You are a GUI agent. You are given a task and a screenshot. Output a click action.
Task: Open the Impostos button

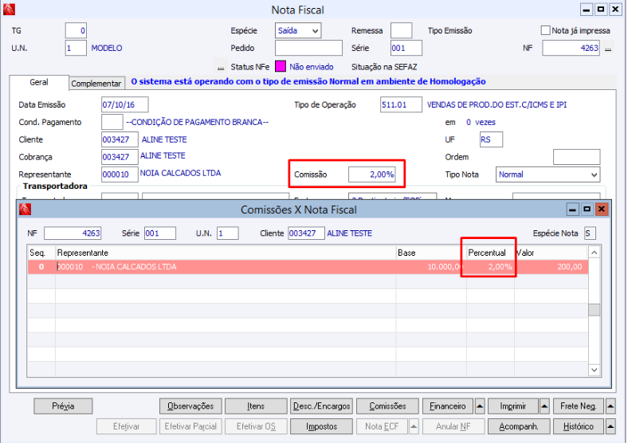click(x=321, y=426)
